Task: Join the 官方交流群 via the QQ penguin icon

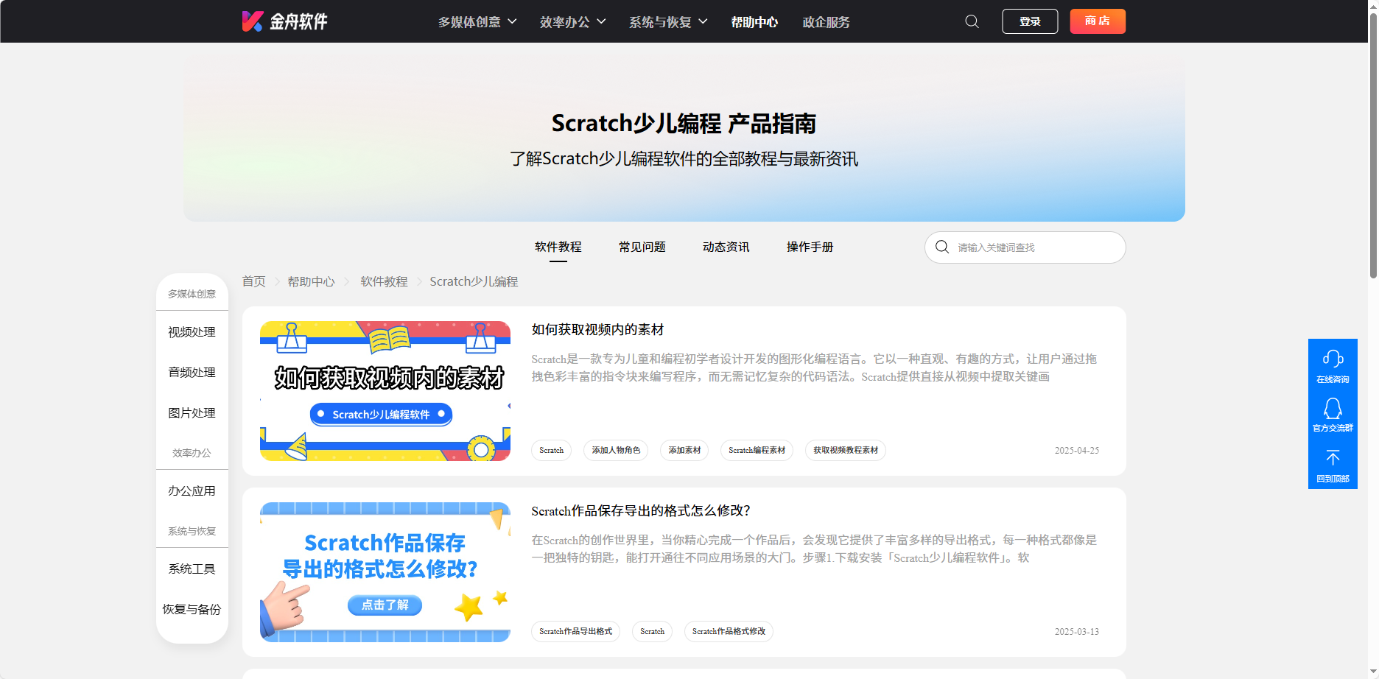Action: coord(1333,409)
